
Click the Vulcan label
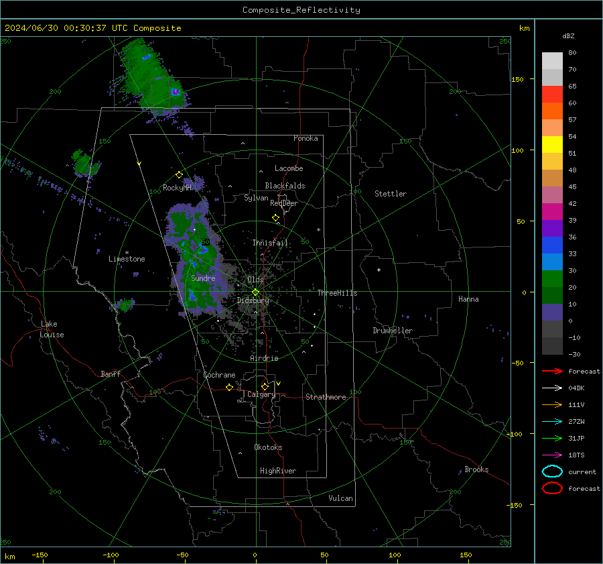coord(340,498)
